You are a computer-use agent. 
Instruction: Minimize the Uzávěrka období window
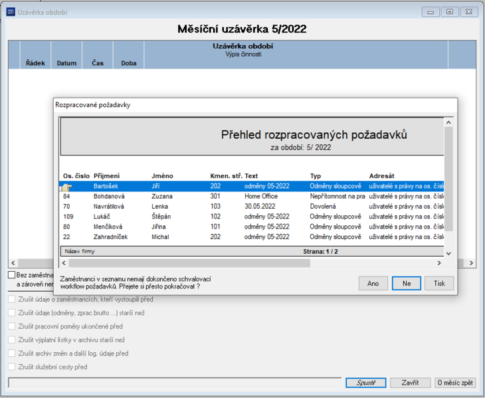(x=431, y=12)
